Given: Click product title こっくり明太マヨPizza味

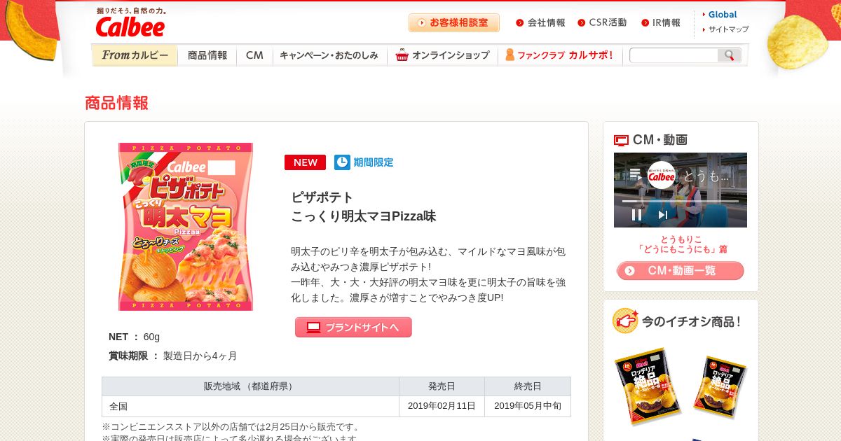Looking at the screenshot, I should click(364, 216).
